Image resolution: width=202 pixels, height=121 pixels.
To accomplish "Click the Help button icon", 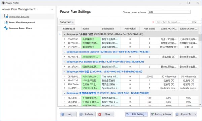I will [62, 114].
